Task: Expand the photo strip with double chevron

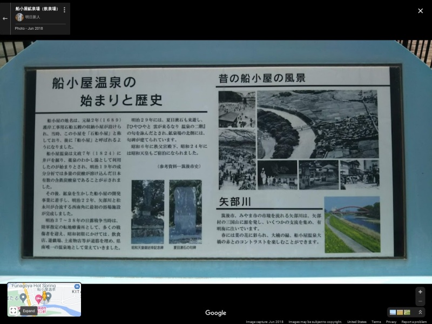Action: 420,312
